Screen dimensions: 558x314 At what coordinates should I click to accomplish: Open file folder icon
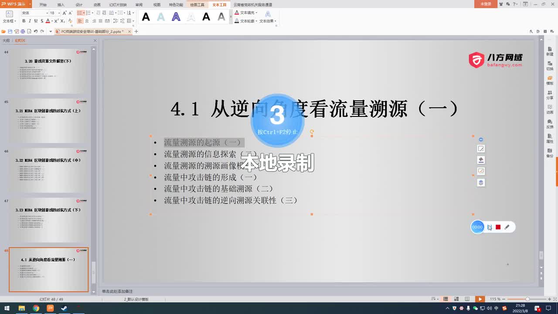pos(3,31)
